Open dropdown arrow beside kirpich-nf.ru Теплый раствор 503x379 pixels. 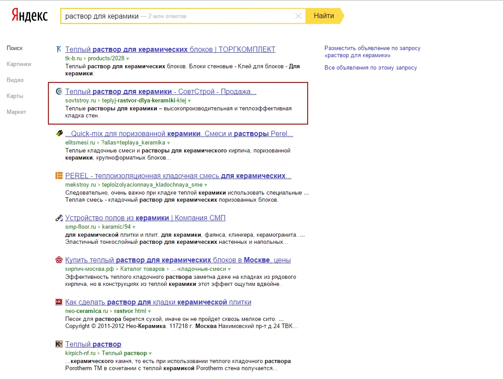click(x=150, y=354)
